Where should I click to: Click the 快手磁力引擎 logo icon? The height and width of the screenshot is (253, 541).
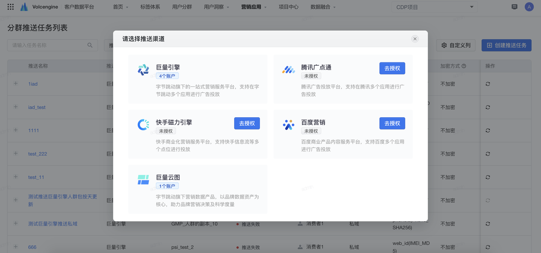[143, 125]
